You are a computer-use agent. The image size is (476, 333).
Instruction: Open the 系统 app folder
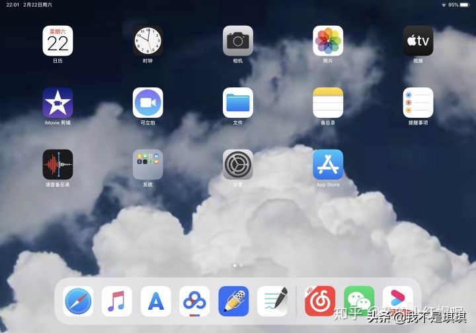(148, 164)
